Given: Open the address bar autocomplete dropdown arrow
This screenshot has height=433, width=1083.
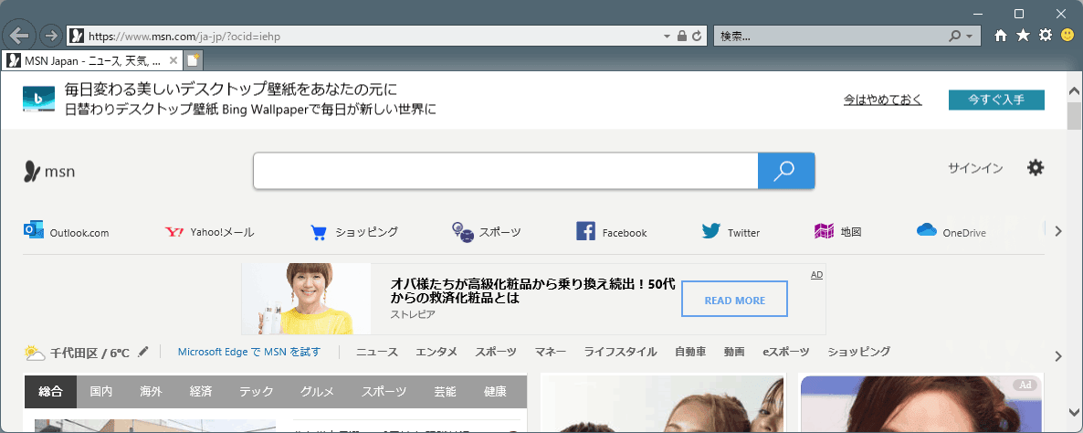Looking at the screenshot, I should pos(667,36).
